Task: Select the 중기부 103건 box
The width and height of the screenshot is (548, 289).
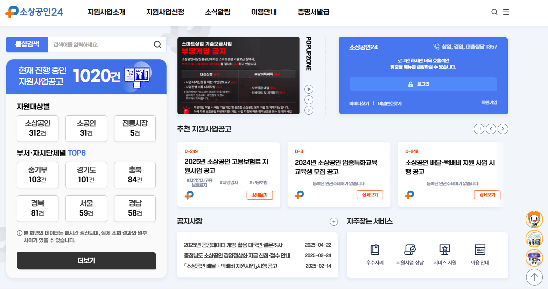Action: click(x=37, y=175)
